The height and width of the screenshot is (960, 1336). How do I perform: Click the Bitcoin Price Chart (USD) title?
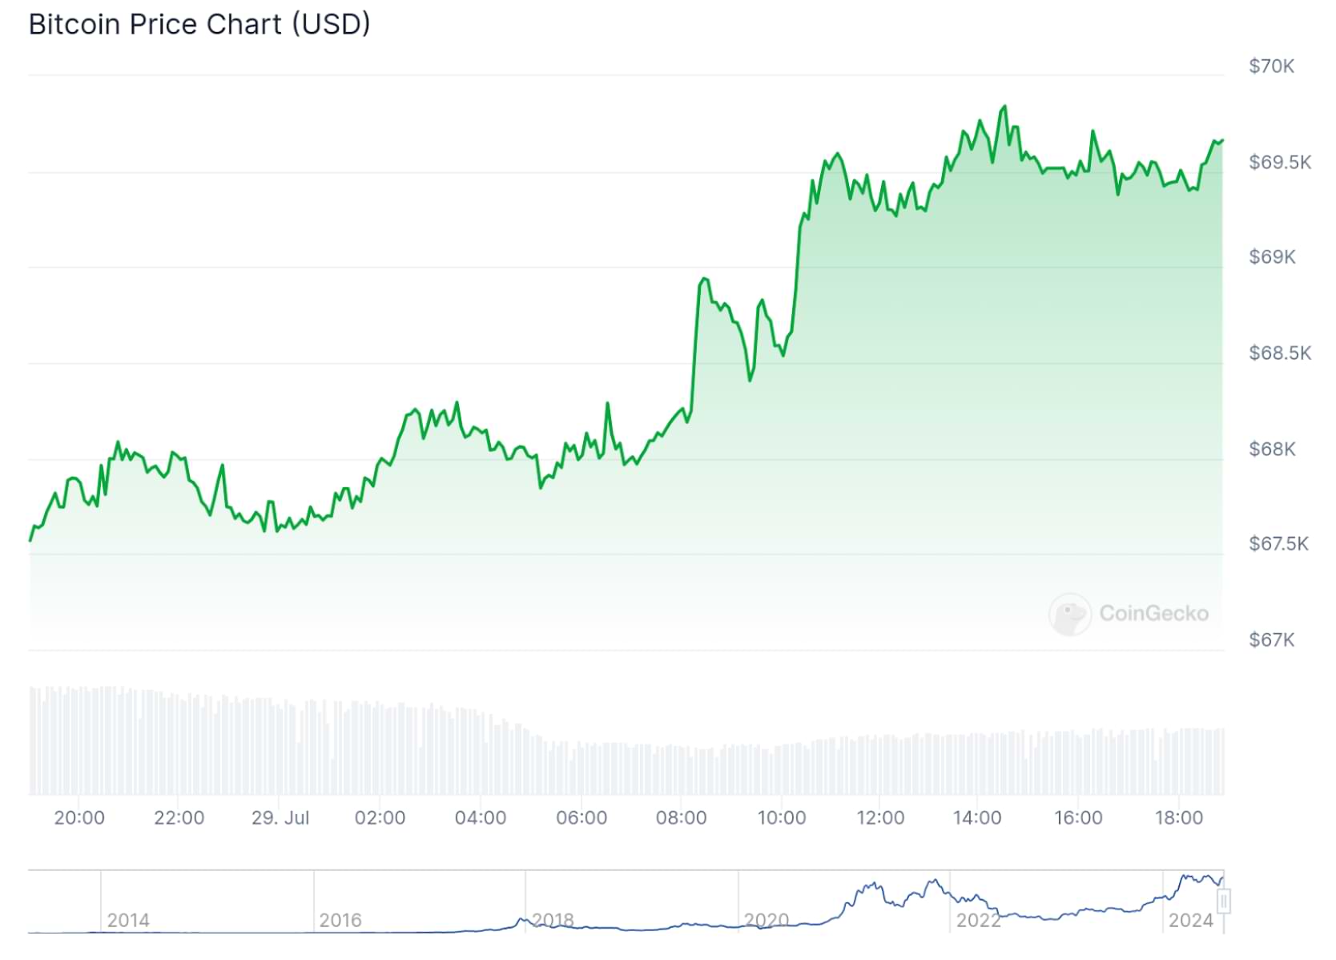click(x=199, y=24)
